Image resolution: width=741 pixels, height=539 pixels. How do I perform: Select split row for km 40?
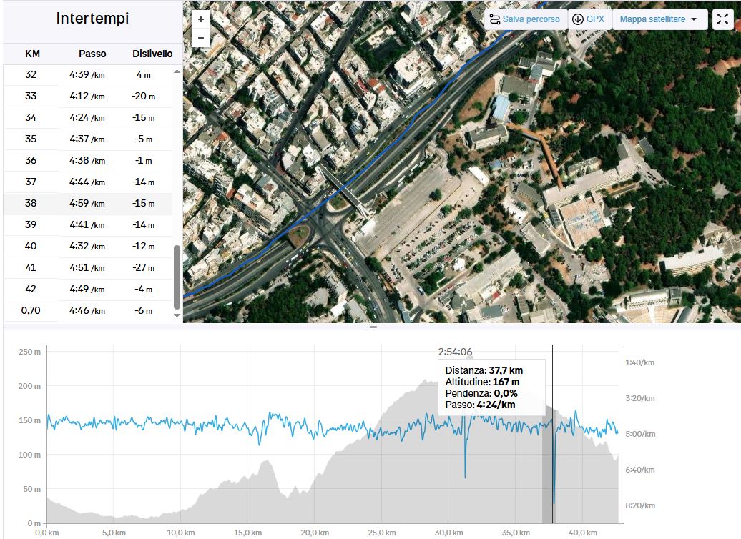(88, 247)
